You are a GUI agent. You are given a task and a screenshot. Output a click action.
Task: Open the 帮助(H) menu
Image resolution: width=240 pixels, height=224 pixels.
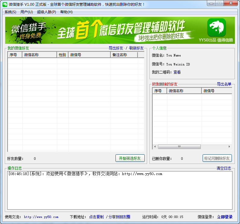pyautogui.click(x=66, y=12)
